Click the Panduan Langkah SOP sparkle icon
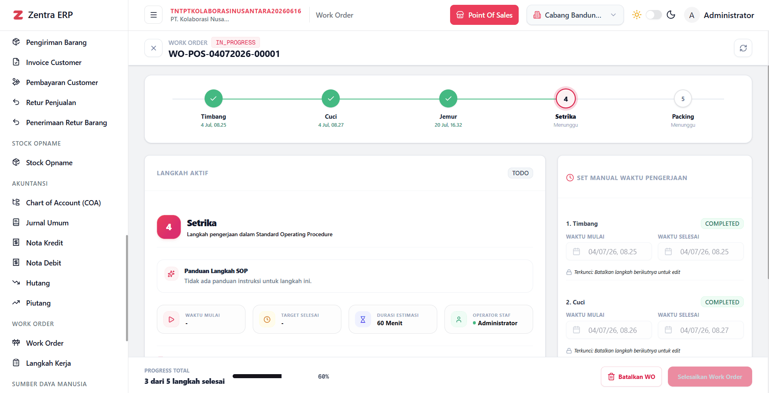 pos(171,274)
